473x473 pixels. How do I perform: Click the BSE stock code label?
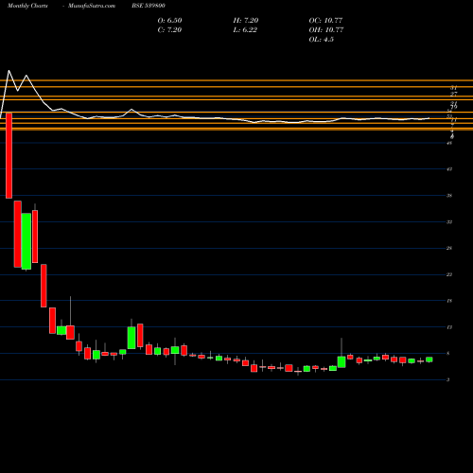coord(149,6)
